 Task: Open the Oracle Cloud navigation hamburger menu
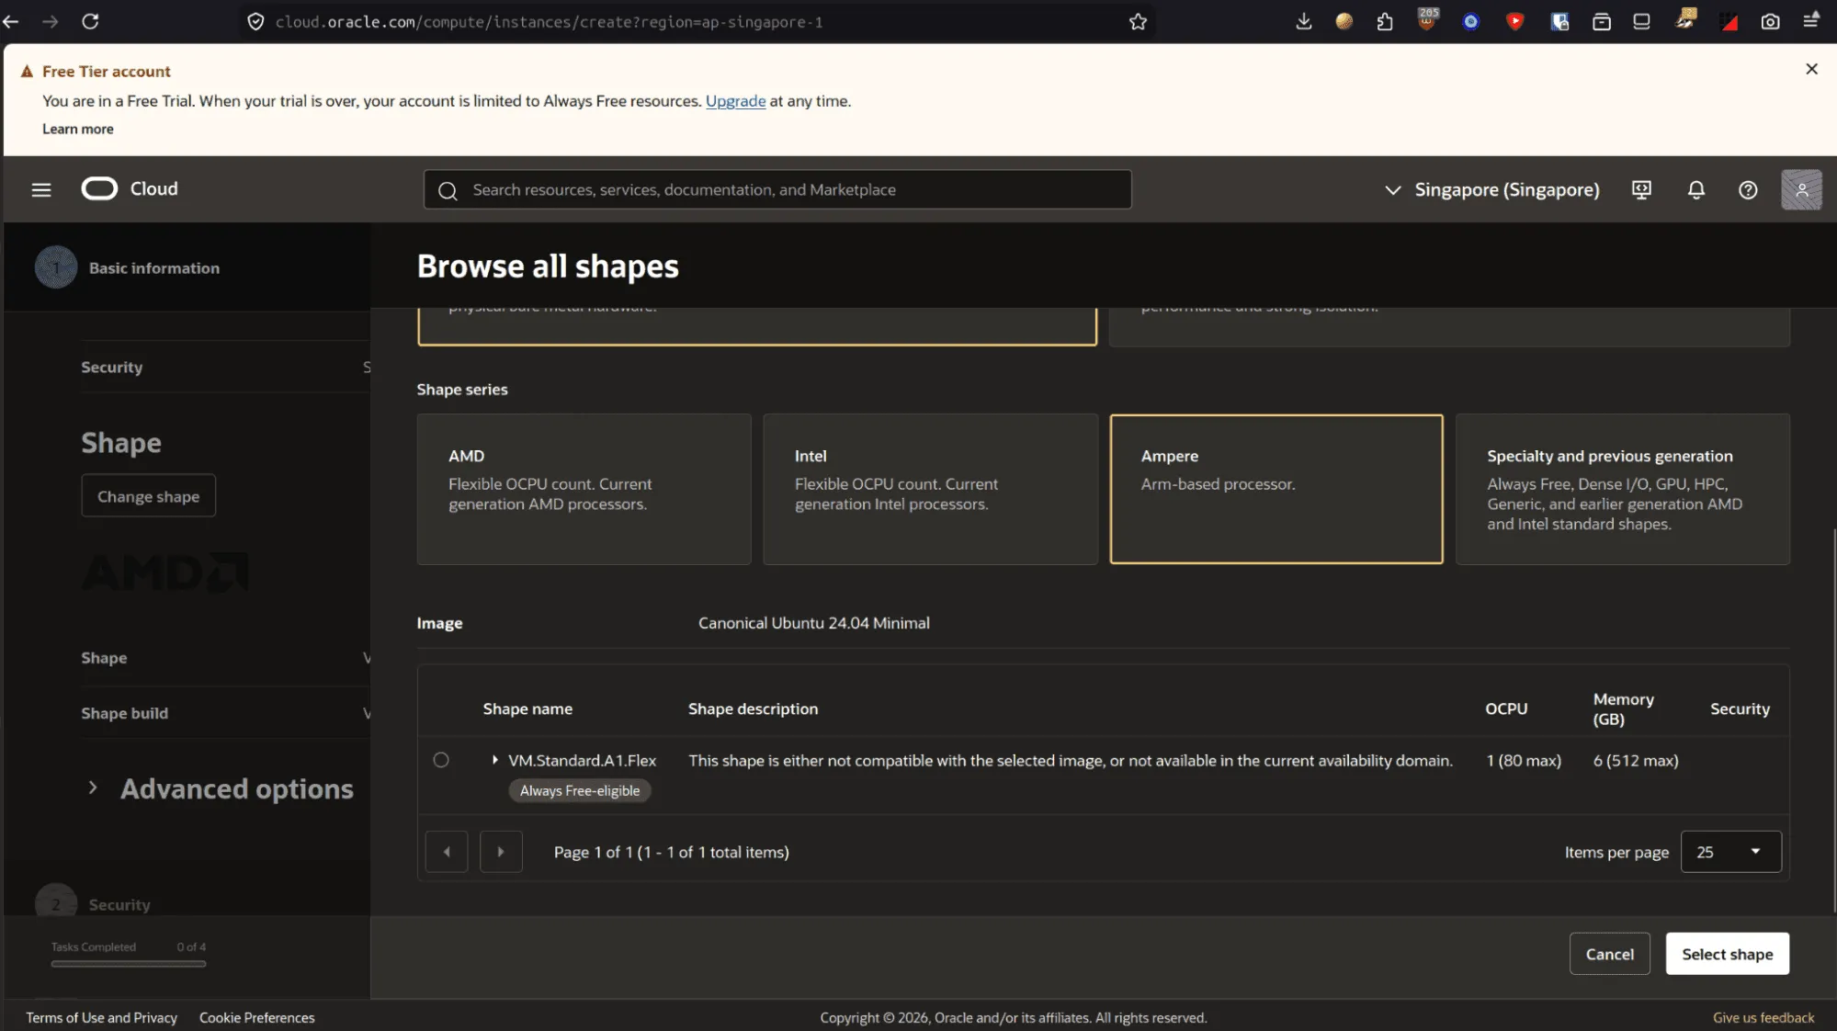[41, 189]
